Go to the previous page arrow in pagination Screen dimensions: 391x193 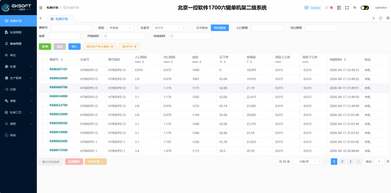[x=326, y=161]
